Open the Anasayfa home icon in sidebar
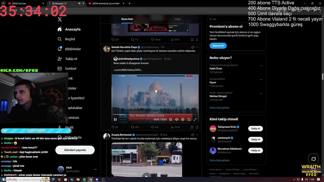Screen dimensions: 324x182 tap(59, 29)
